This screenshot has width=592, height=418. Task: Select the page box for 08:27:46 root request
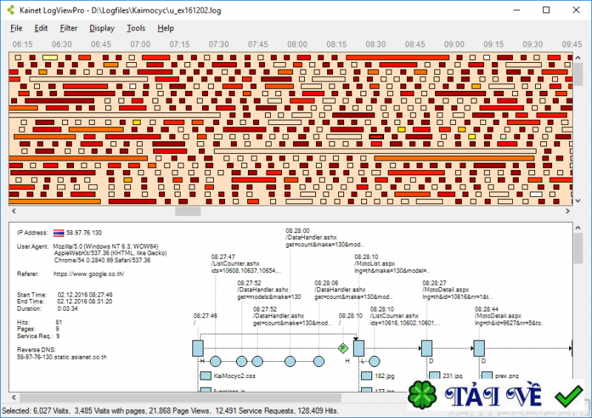point(198,348)
